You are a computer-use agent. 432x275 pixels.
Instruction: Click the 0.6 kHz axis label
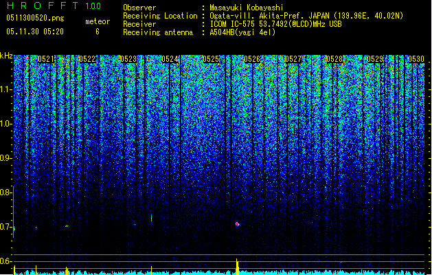(x=5, y=261)
